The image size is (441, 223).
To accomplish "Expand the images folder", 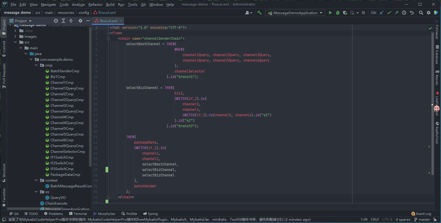I will point(16,37).
